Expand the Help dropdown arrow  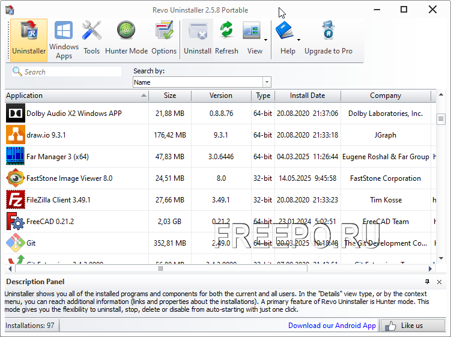pos(299,40)
